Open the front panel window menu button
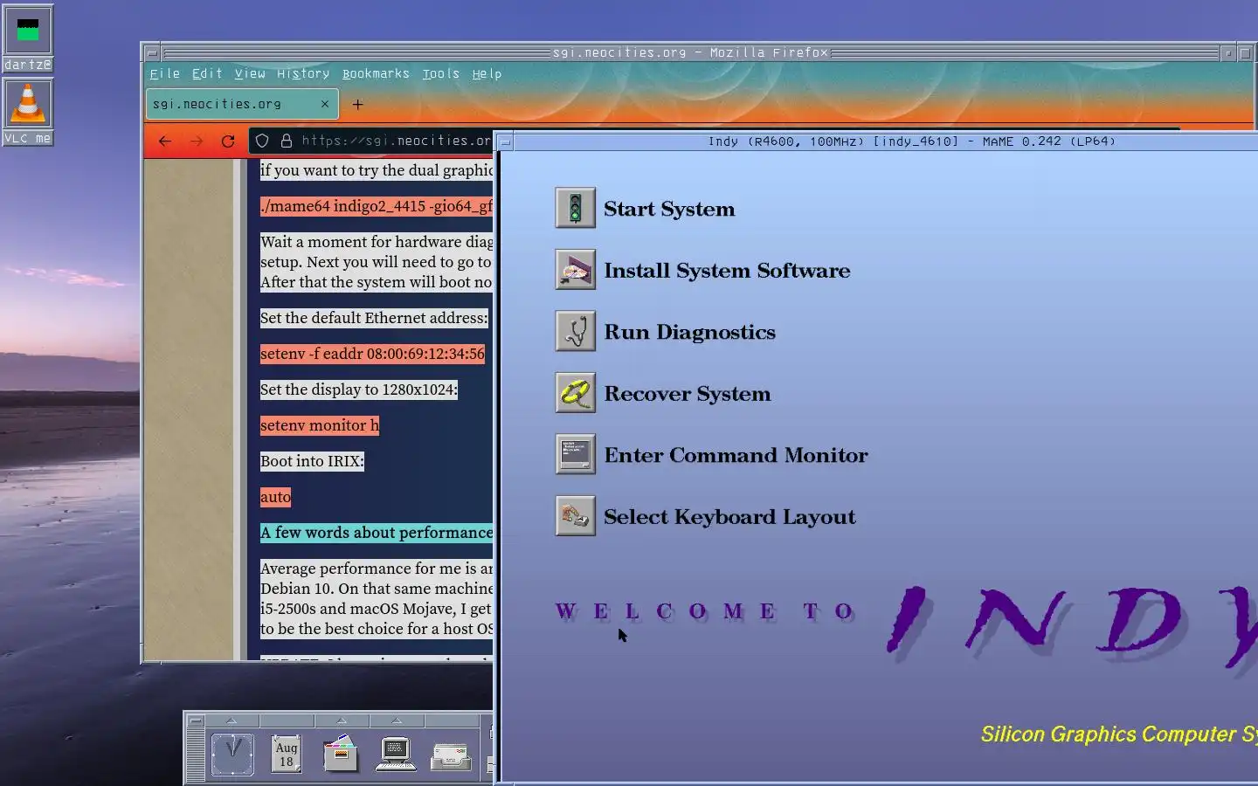The width and height of the screenshot is (1258, 786). pyautogui.click(x=196, y=720)
